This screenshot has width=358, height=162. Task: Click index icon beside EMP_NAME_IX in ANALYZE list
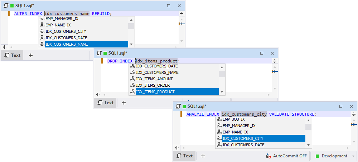click(219, 132)
